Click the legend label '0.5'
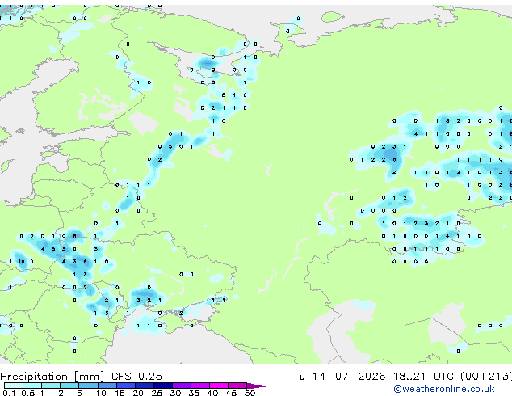 tap(27, 393)
